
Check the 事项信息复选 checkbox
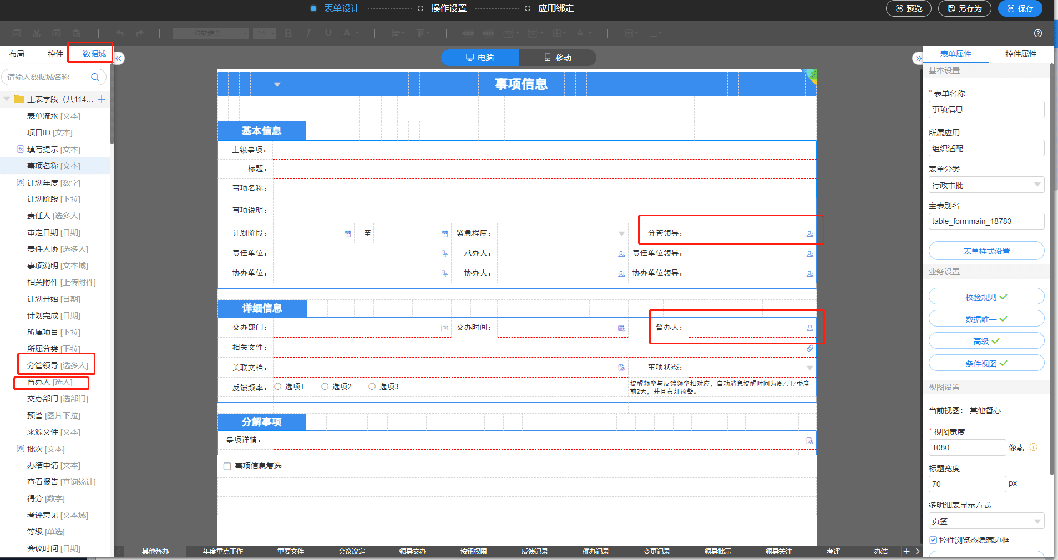[x=227, y=466]
